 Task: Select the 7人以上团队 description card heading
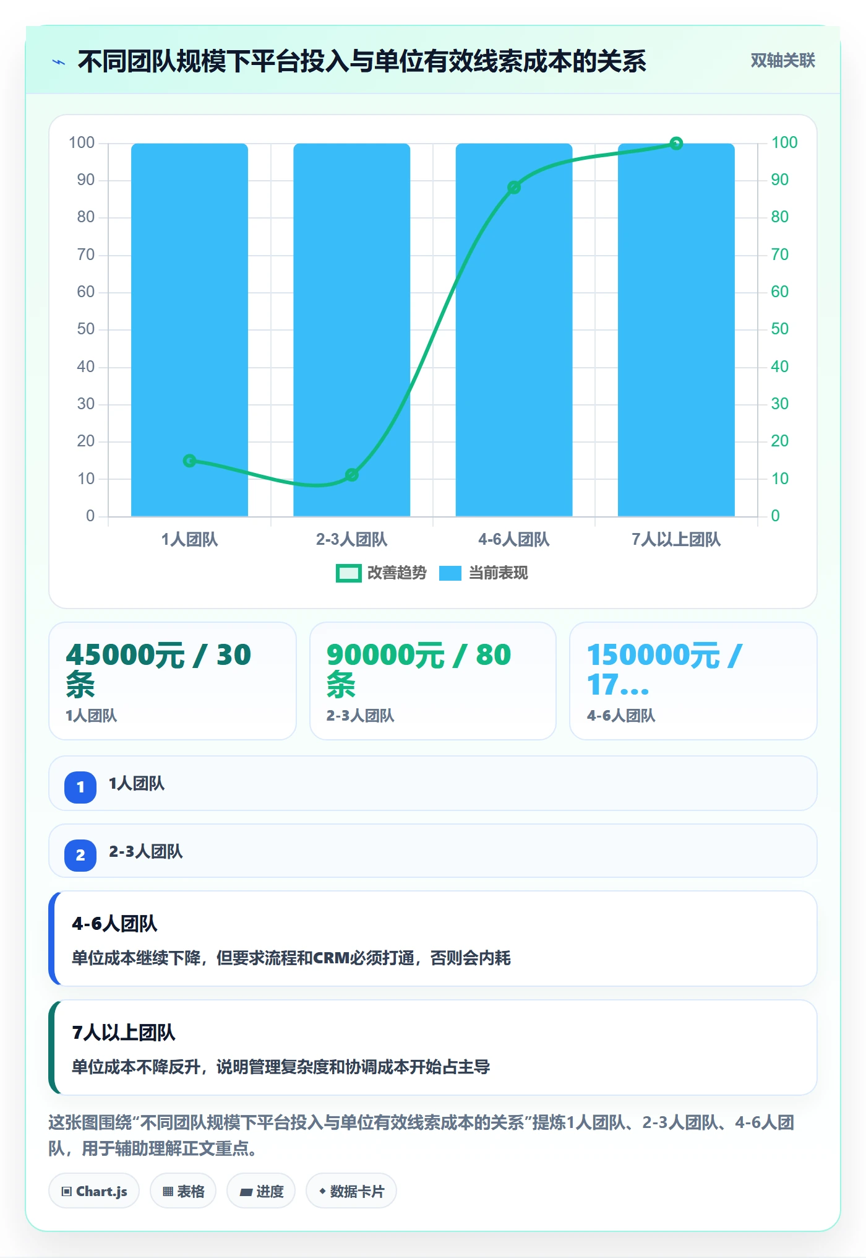[x=124, y=1033]
